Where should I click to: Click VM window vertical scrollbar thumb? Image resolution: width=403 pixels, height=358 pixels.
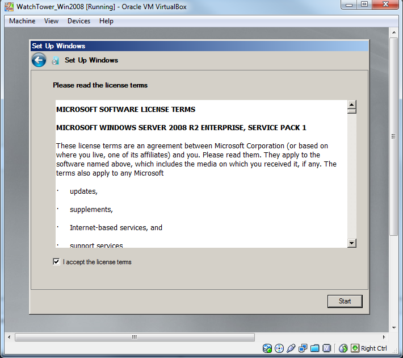tap(393, 136)
